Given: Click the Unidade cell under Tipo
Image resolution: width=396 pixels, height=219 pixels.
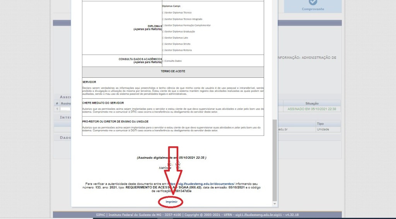Looking at the screenshot, I should [x=323, y=129].
